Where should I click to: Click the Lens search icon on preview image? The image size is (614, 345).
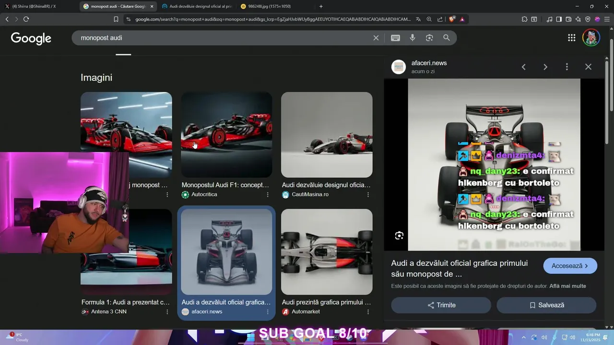click(x=399, y=235)
